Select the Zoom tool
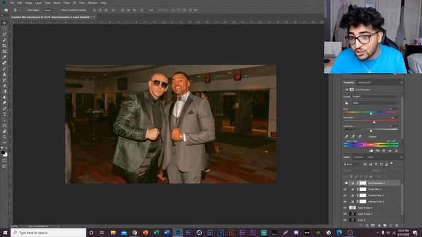The width and height of the screenshot is (422, 237). click(5, 137)
